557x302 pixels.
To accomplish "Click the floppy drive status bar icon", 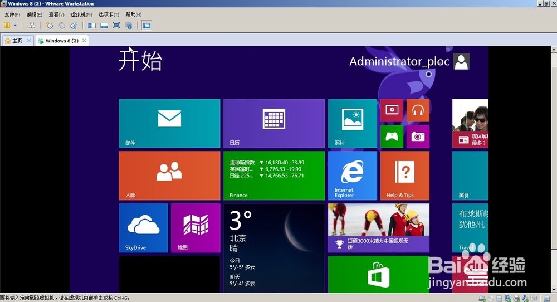I will pos(499,299).
